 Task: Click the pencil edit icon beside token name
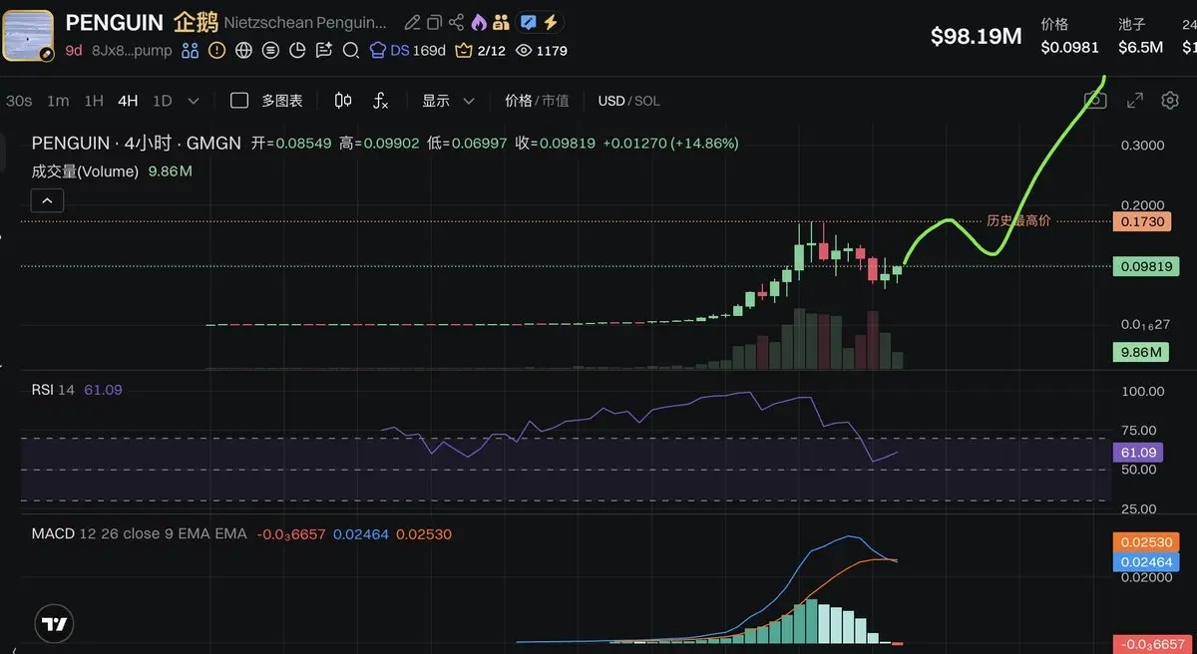click(x=412, y=22)
